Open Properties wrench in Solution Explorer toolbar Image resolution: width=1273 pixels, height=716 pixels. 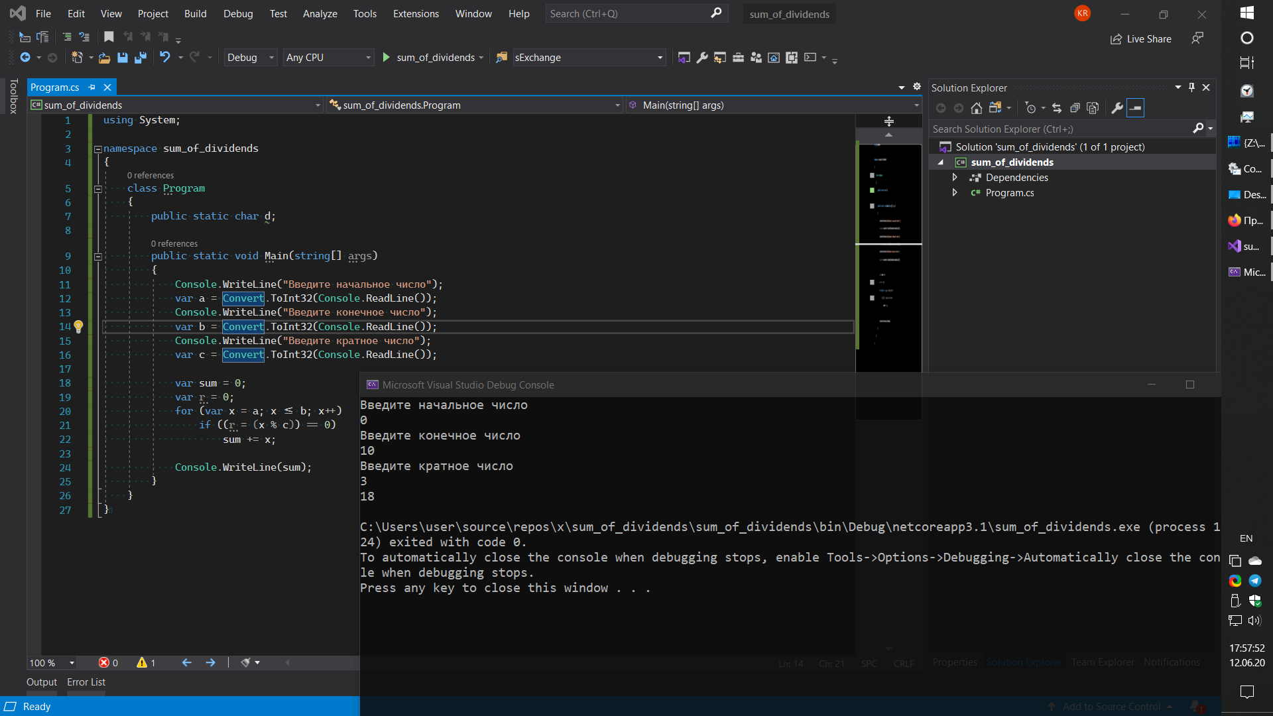[x=1117, y=108]
